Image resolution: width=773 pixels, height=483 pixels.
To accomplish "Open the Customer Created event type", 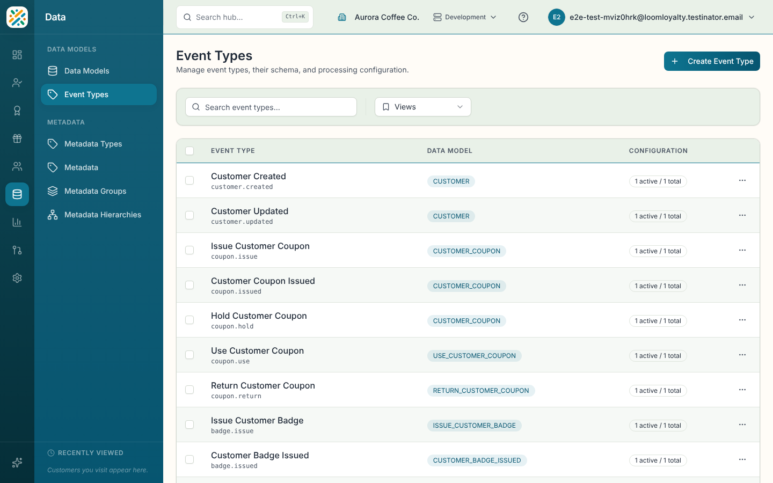I will (249, 176).
